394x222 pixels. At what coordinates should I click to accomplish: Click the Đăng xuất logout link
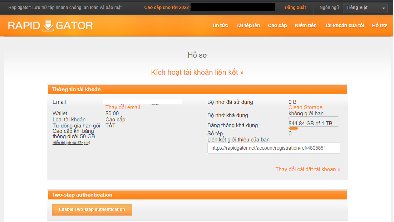295,8
